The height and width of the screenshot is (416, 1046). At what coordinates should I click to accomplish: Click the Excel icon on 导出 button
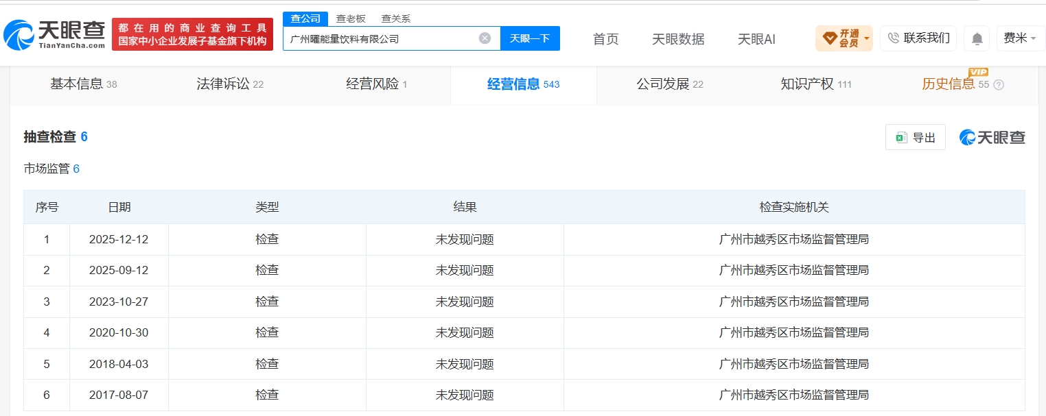[x=901, y=138]
